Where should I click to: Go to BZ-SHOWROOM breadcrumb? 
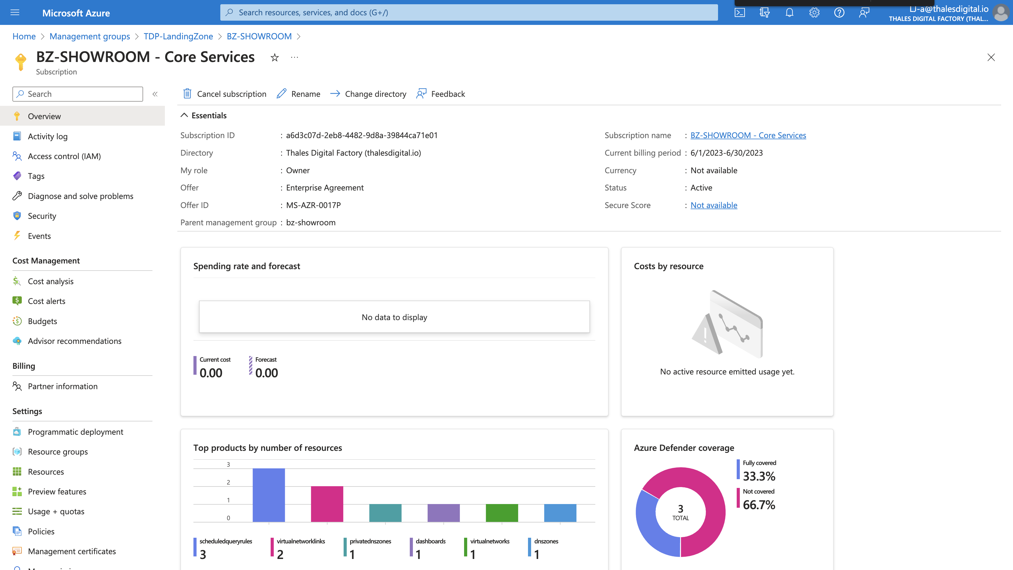[x=259, y=36]
